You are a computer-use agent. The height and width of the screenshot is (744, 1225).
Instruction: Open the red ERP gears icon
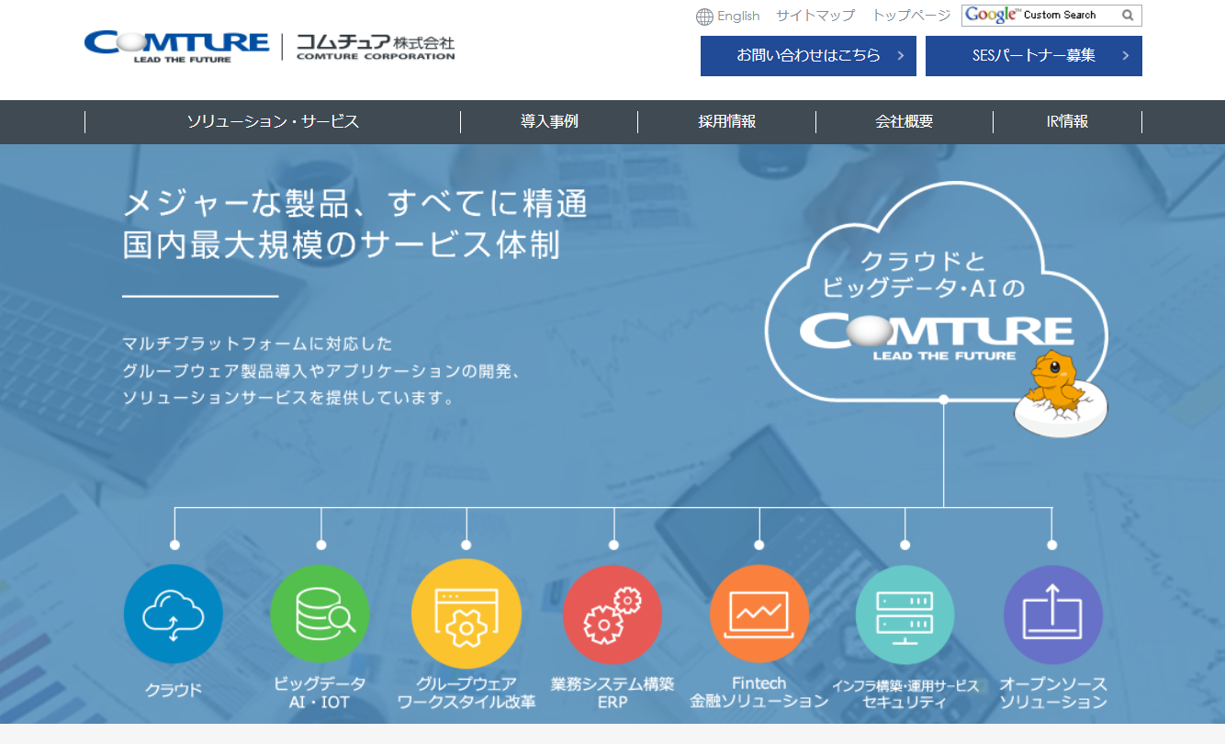612,614
